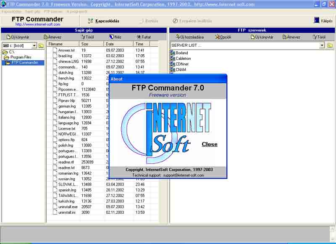Open the internet-soft.com link under FTP Commander
Viewport: 336px width, 244px height.
pyautogui.click(x=38, y=24)
